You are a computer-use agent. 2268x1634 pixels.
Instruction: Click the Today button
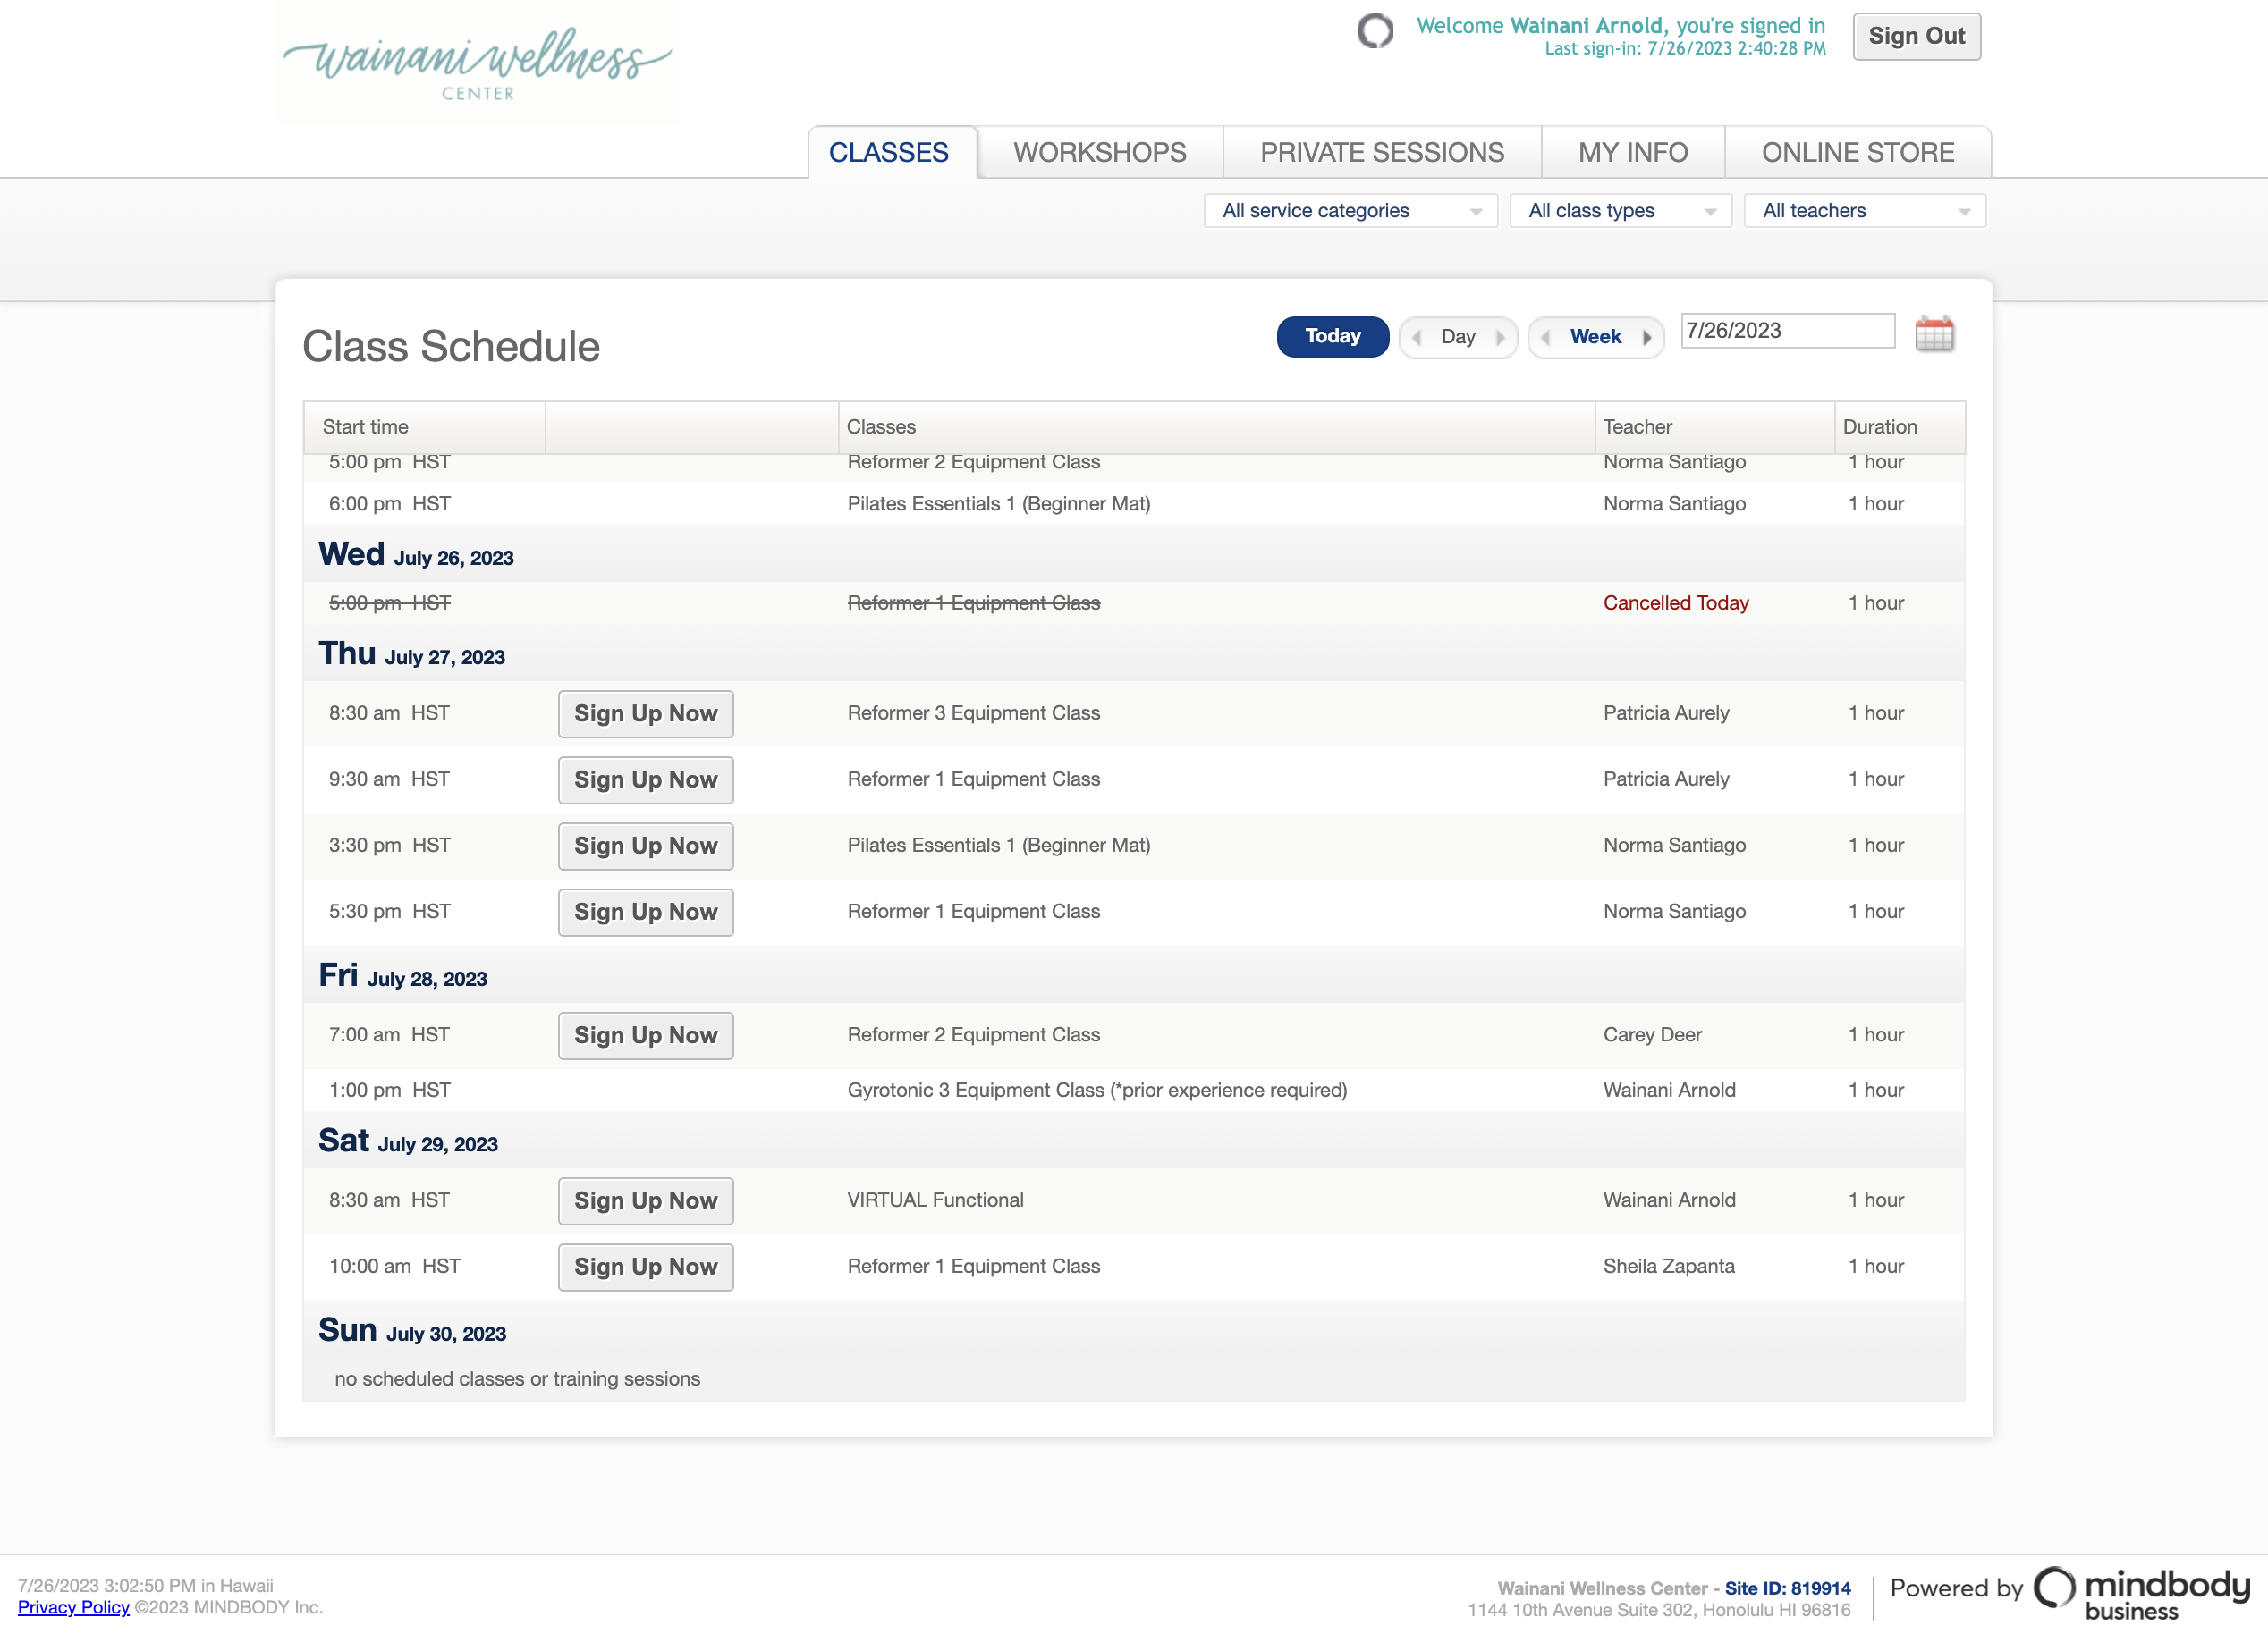click(1332, 336)
